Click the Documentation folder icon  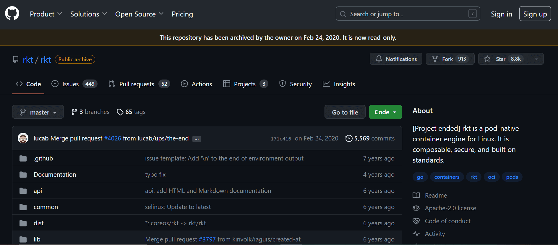[x=23, y=175]
